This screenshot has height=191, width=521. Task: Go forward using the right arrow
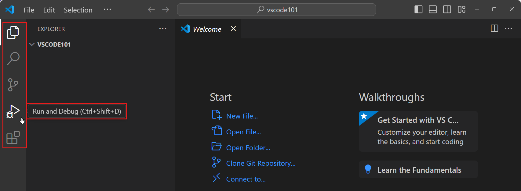[166, 10]
